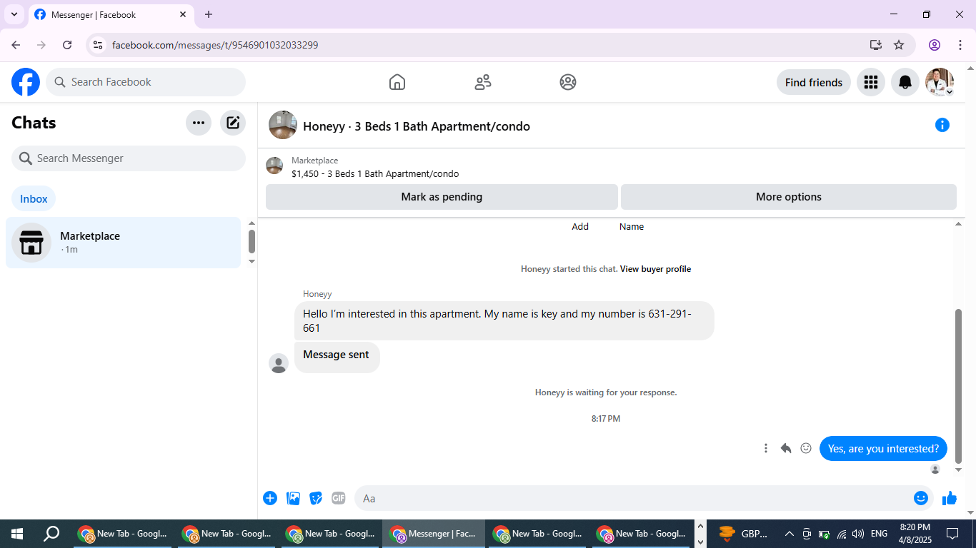Open the Marketplace chat row

[124, 243]
